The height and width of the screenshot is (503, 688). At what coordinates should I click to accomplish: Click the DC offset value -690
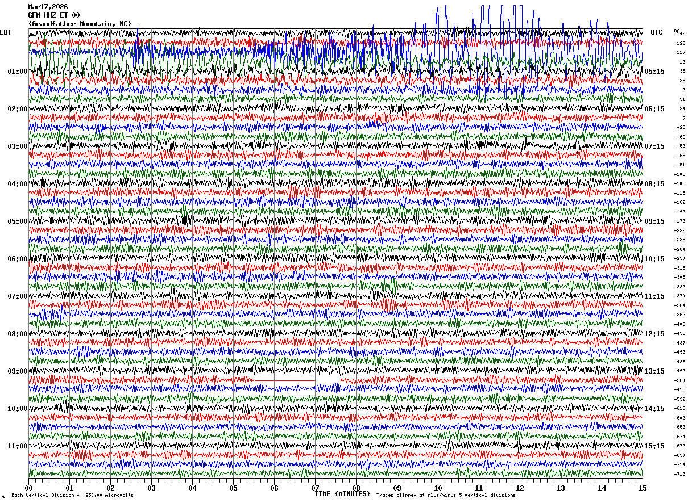(x=680, y=455)
